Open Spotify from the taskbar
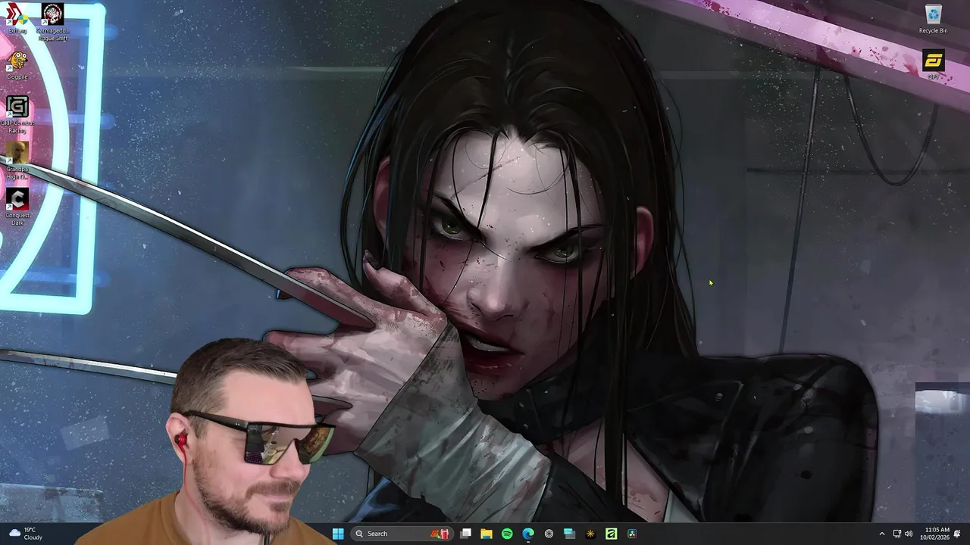The height and width of the screenshot is (545, 970). point(507,534)
